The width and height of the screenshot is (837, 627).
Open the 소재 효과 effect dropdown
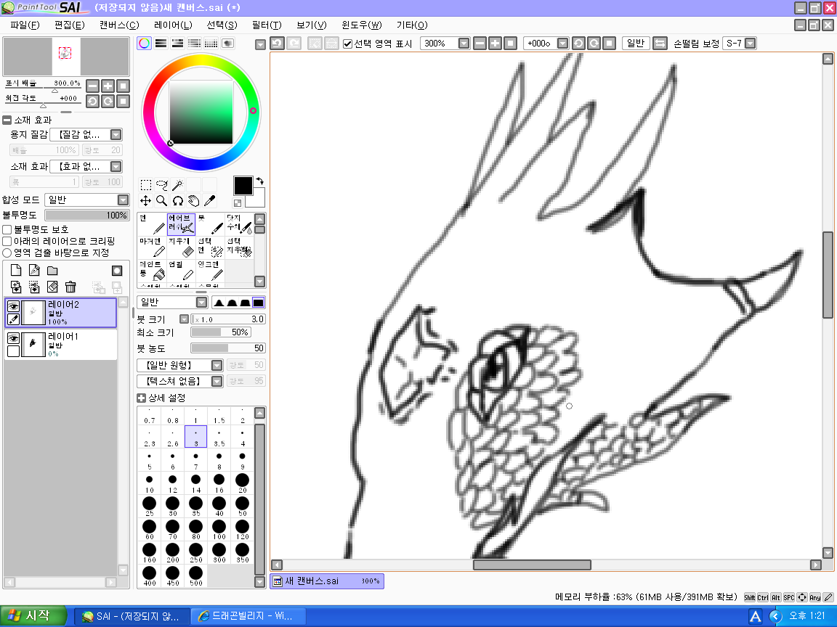point(116,166)
